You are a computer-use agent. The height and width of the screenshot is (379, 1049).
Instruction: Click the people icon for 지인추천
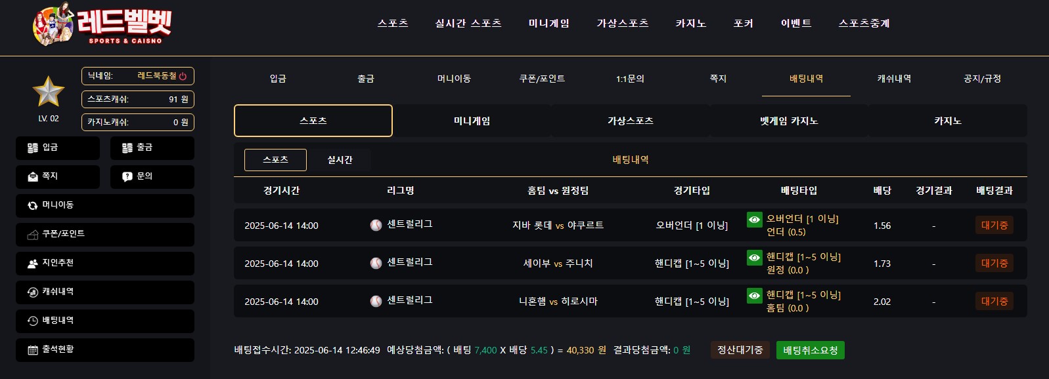click(x=33, y=263)
